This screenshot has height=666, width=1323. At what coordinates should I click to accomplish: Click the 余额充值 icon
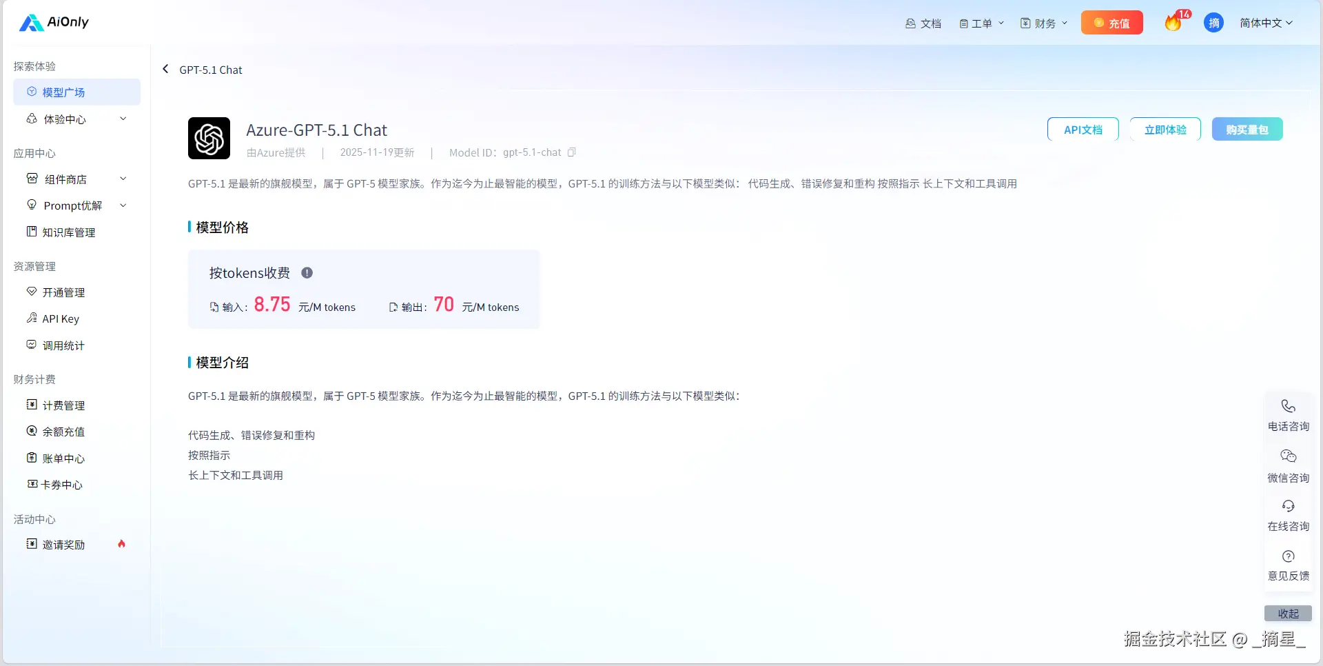pos(32,431)
